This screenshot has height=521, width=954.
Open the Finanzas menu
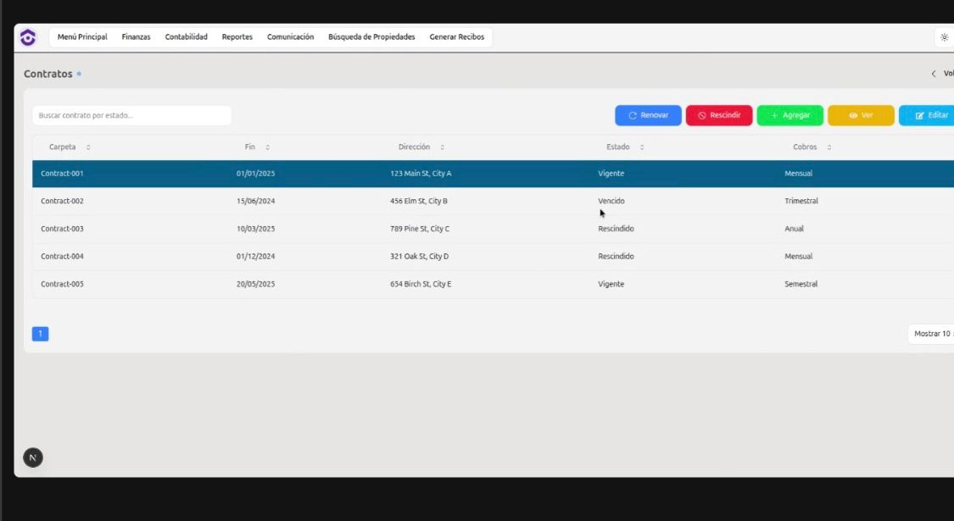coord(136,37)
